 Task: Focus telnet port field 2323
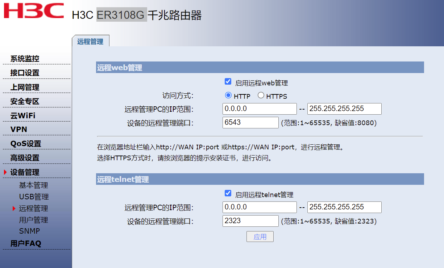coord(250,221)
